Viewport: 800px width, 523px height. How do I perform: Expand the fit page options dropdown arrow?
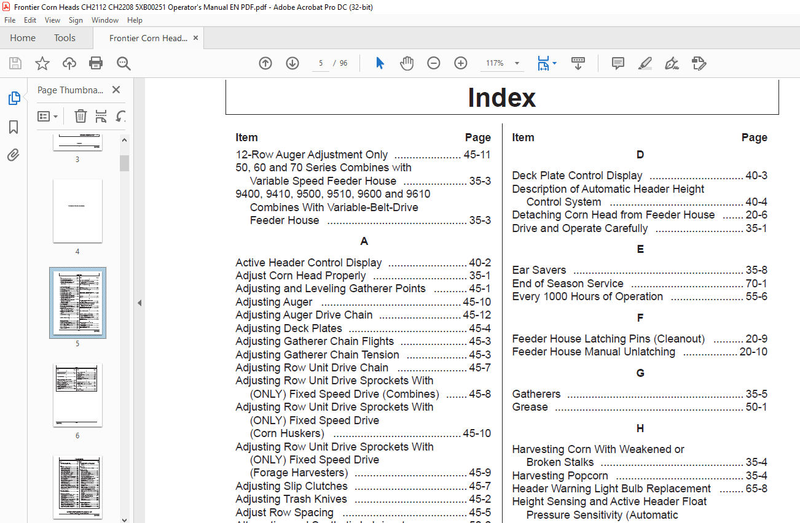point(554,63)
